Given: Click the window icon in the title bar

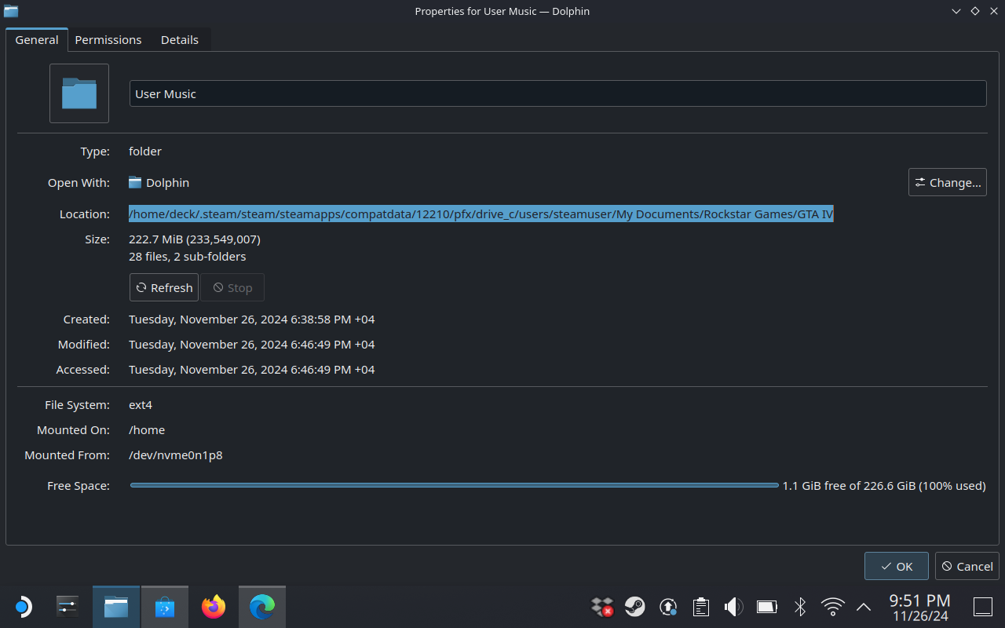Looking at the screenshot, I should point(11,11).
